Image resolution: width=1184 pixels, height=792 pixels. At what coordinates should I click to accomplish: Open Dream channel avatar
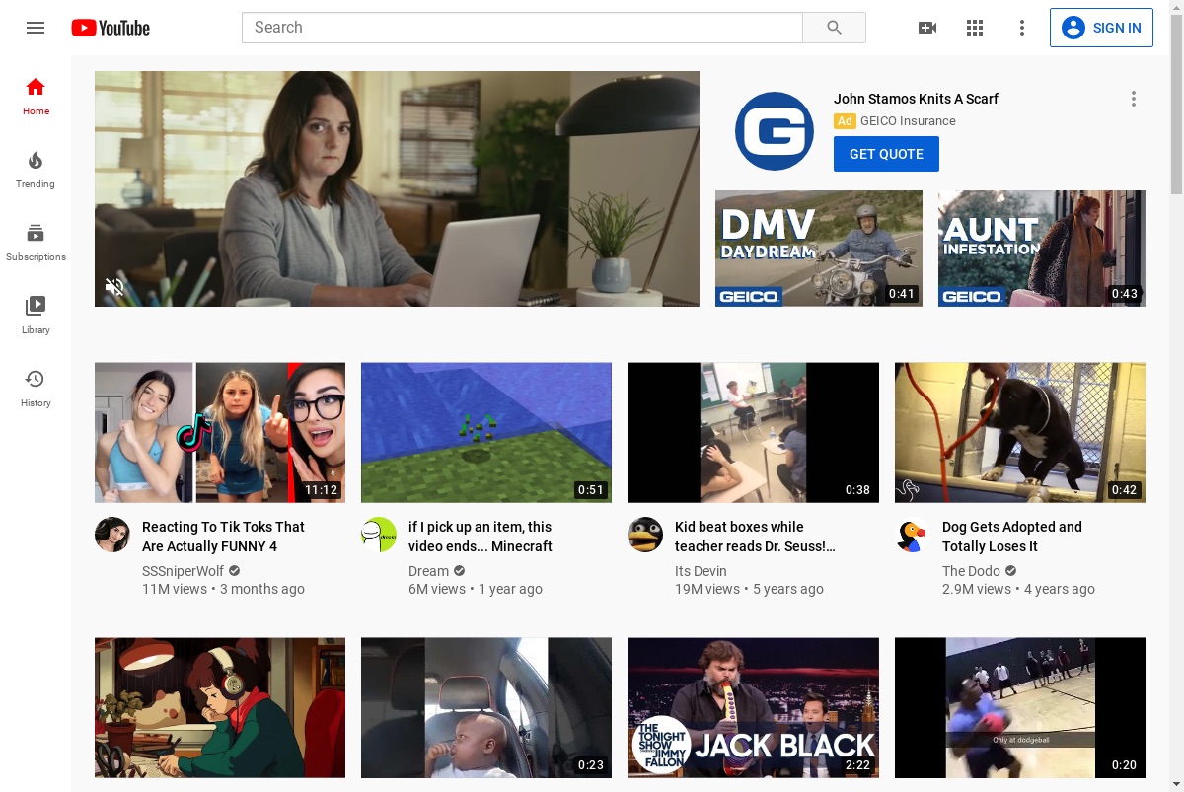click(x=379, y=535)
